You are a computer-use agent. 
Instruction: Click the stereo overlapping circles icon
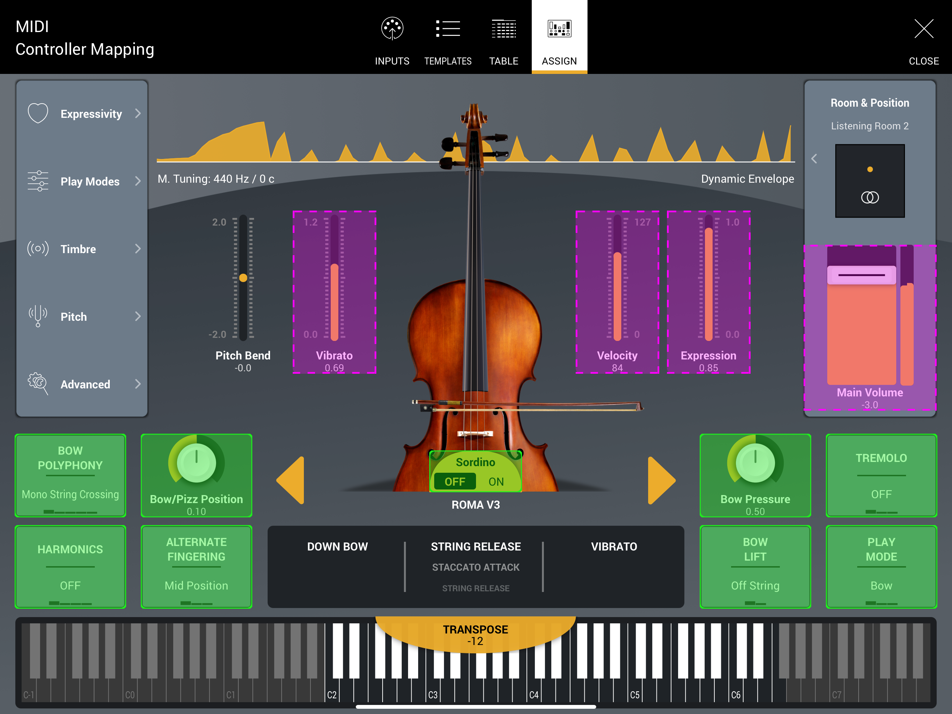870,197
